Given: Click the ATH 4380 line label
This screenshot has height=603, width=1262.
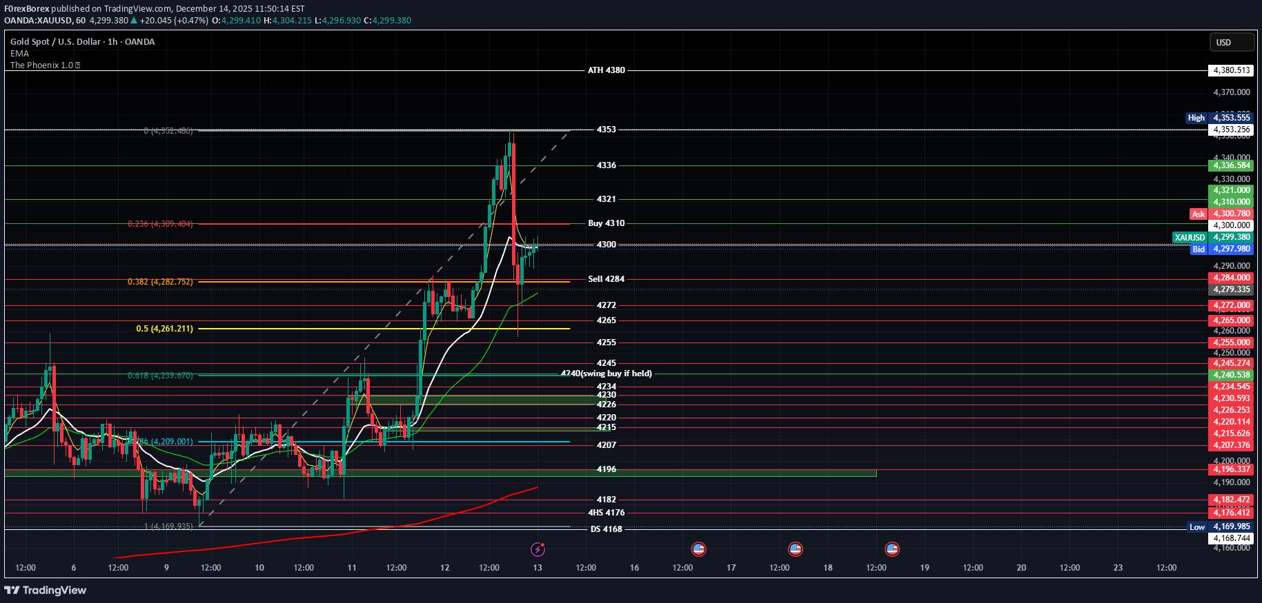Looking at the screenshot, I should (606, 70).
